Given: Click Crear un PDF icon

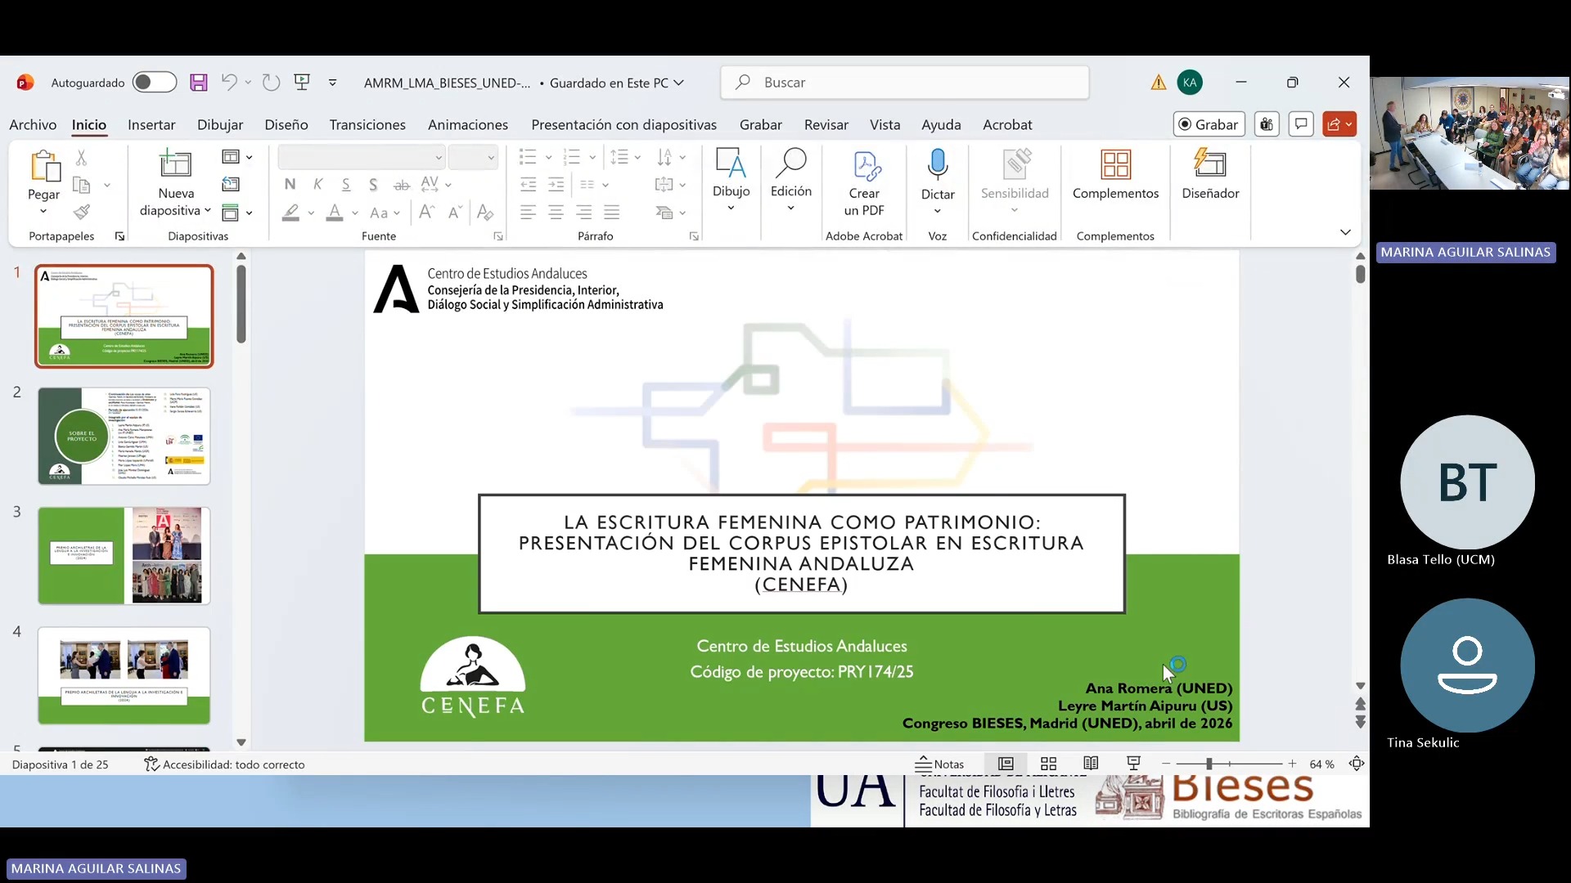Looking at the screenshot, I should [864, 183].
